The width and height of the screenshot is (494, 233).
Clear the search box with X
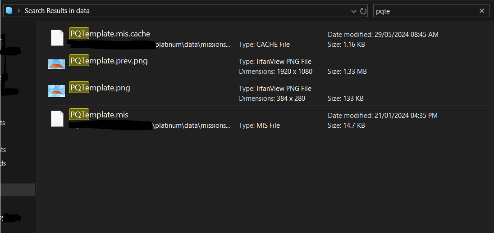coord(482,11)
